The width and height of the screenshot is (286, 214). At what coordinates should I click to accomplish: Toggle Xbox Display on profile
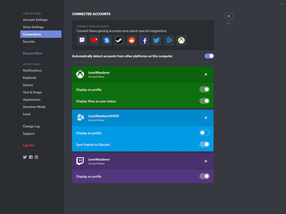(204, 89)
